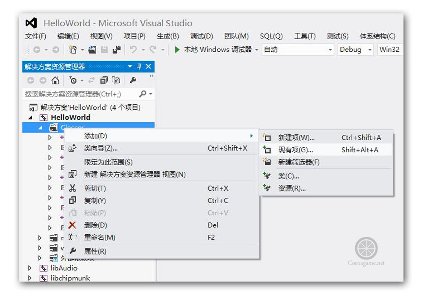
Task: Open the debugger target dropdown arrow
Action: [x=257, y=50]
